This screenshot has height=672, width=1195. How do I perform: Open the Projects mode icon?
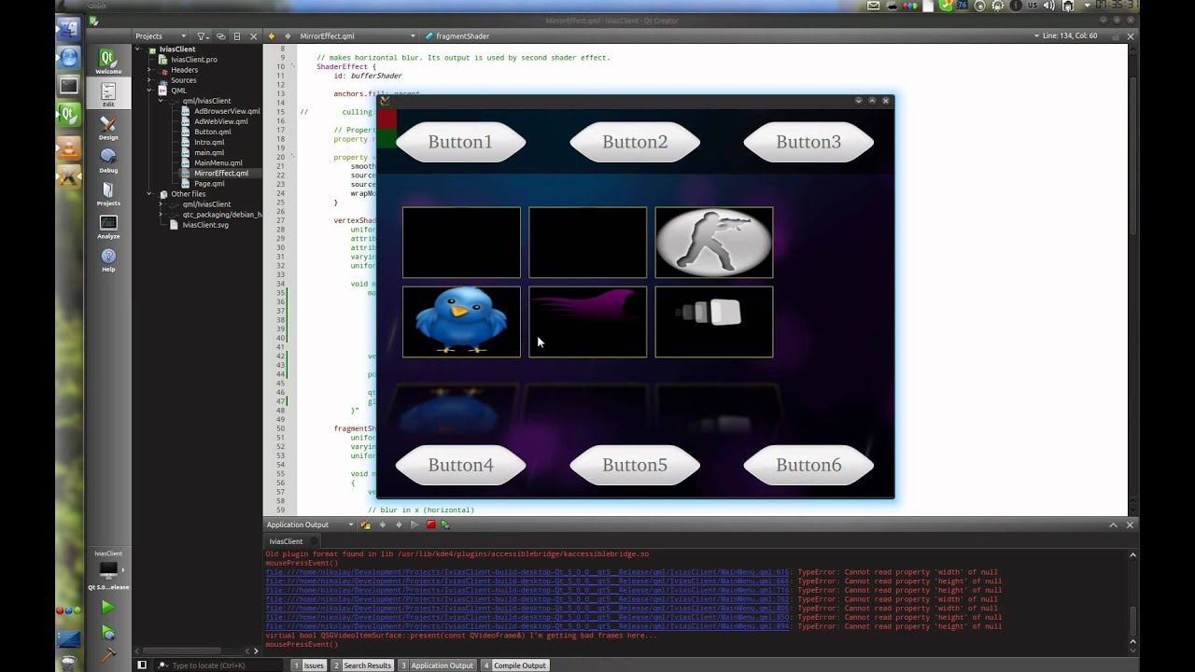point(108,194)
